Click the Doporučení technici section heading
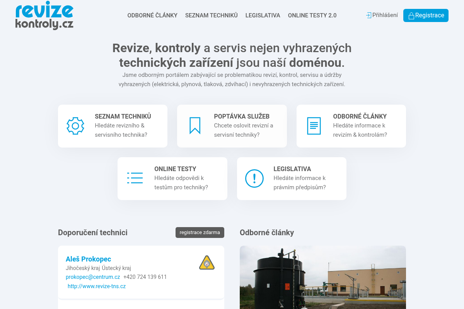Screen dimensions: 464x309 pyautogui.click(x=93, y=233)
